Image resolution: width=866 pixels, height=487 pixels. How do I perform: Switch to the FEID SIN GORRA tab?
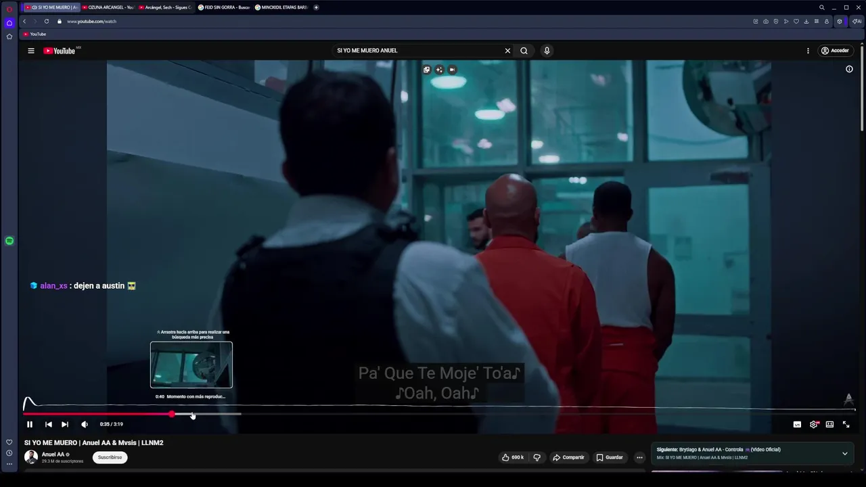tap(224, 7)
